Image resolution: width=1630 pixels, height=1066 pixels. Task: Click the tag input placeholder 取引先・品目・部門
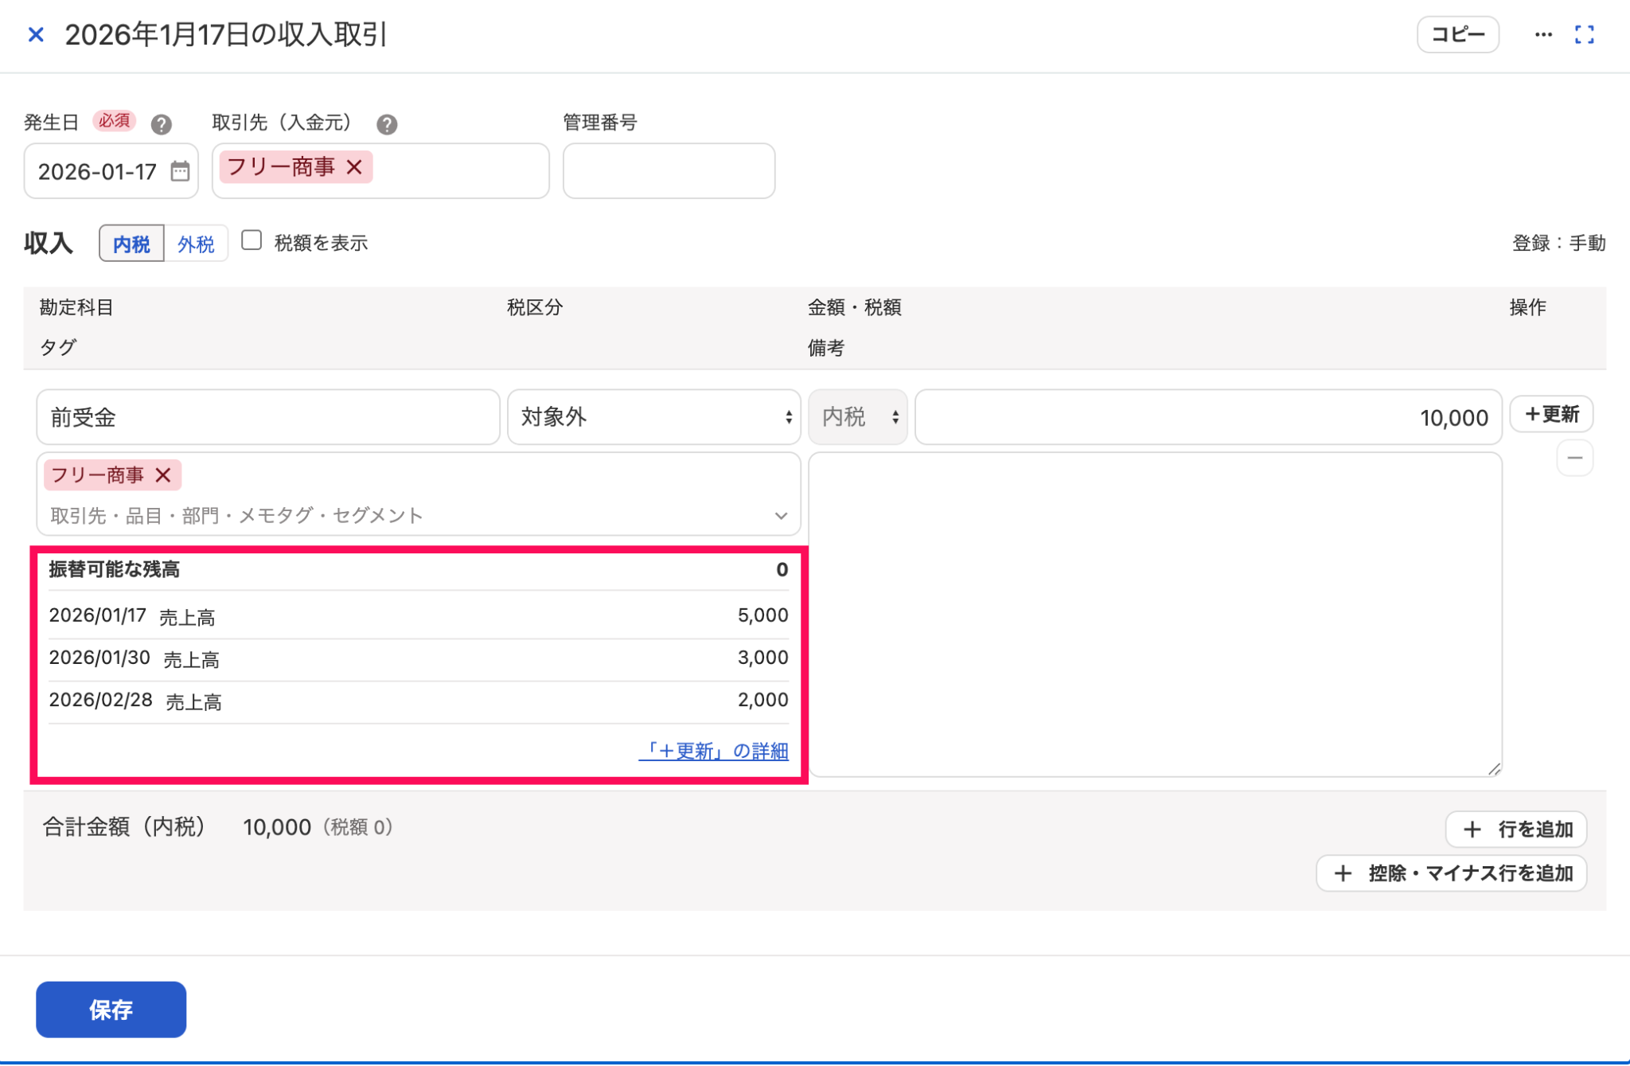(x=236, y=516)
